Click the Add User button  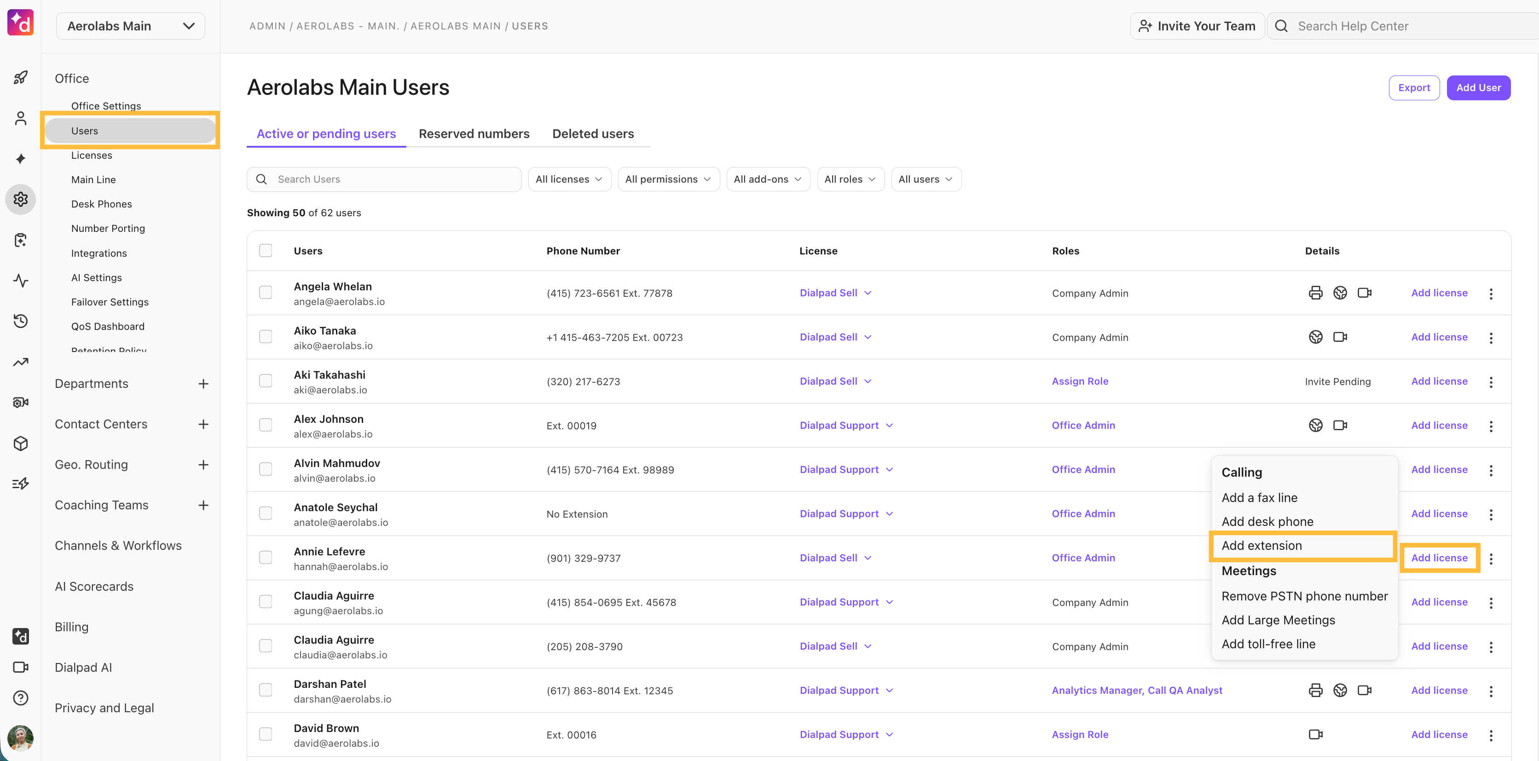(x=1478, y=88)
